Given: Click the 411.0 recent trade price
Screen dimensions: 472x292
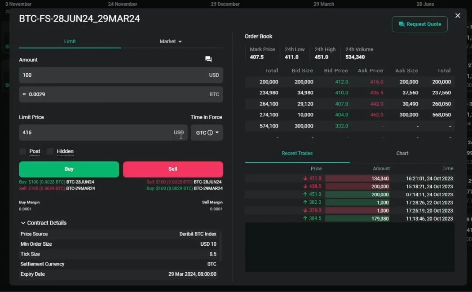Looking at the screenshot, I should [x=315, y=178].
